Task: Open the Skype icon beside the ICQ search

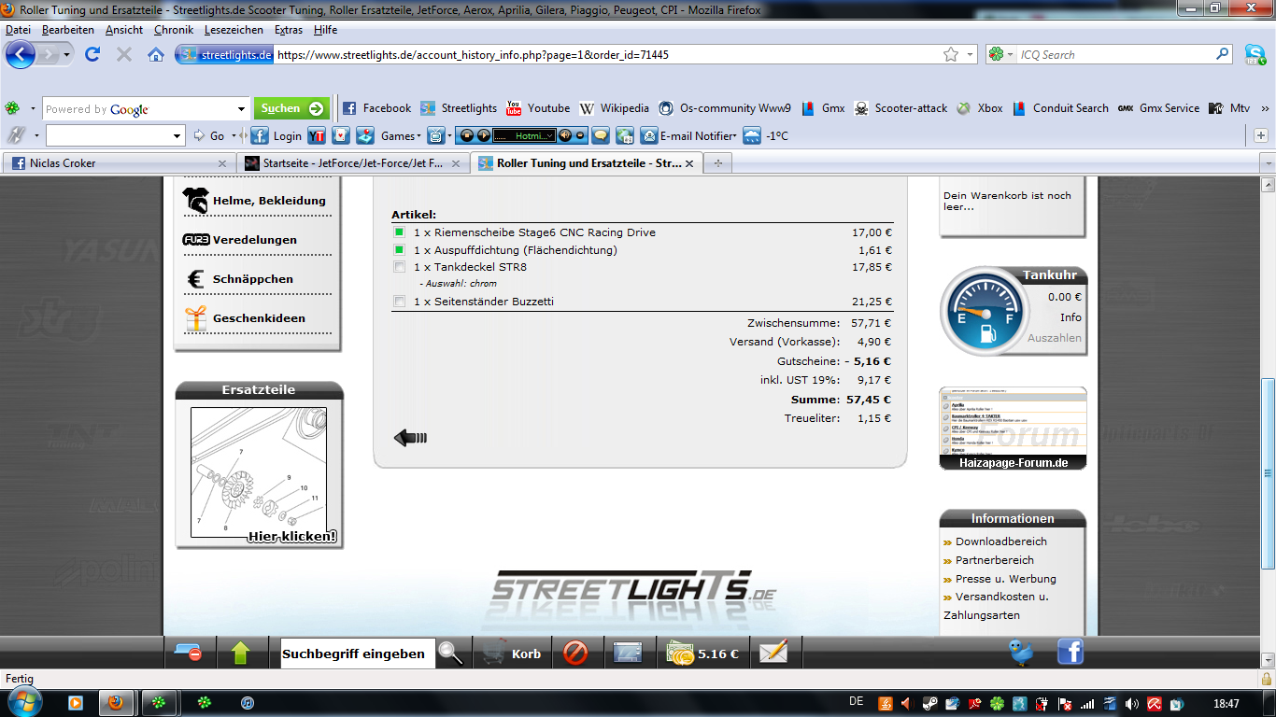Action: point(1255,54)
